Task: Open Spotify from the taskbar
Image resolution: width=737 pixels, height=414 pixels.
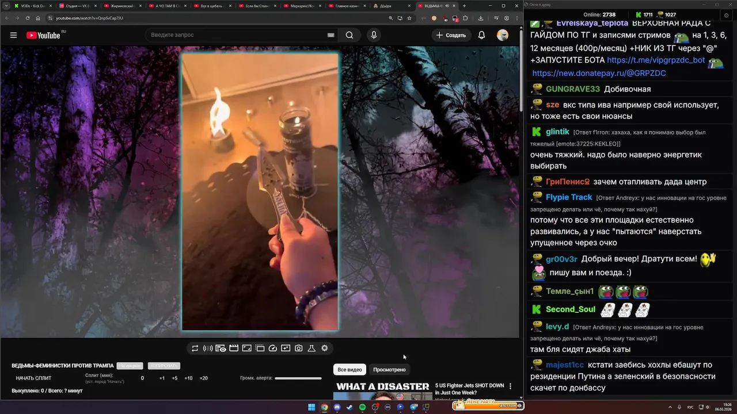Action: point(362,407)
